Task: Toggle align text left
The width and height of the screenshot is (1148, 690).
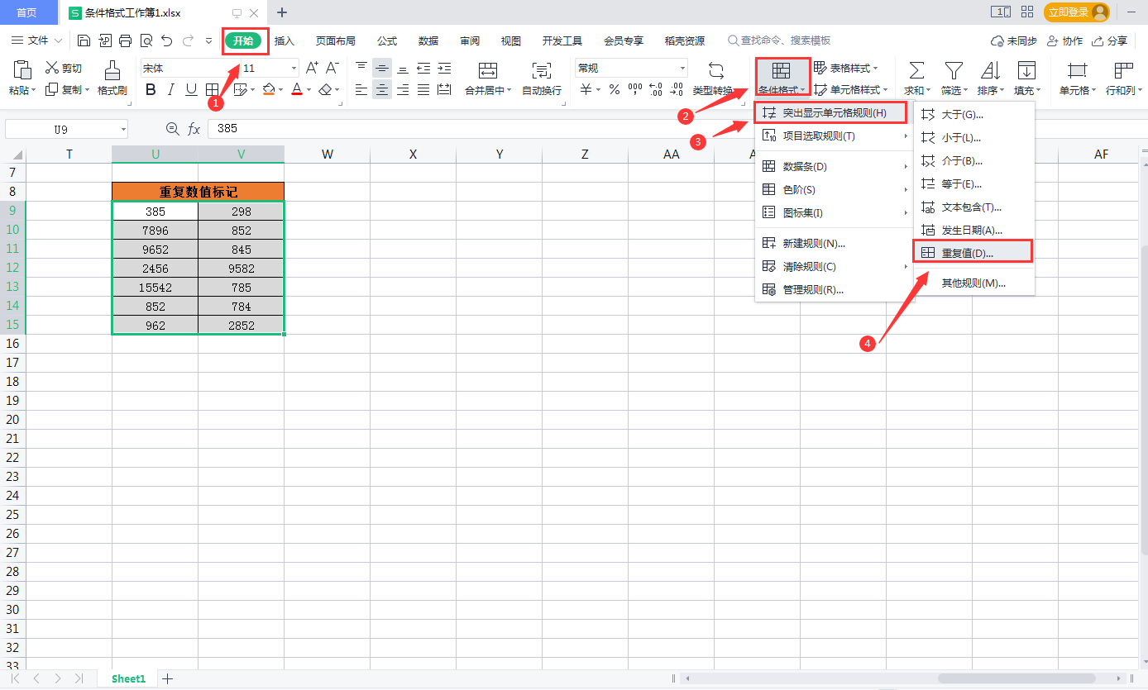Action: 361,89
